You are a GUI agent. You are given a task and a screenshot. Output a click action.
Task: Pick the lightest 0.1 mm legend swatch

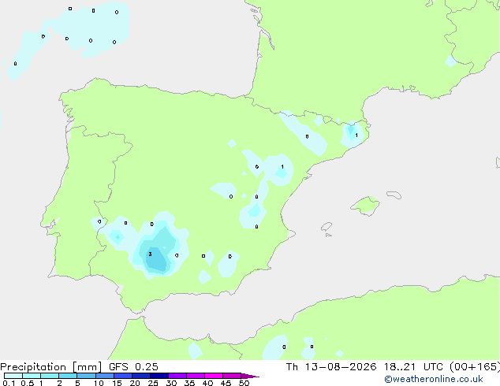coord(13,376)
